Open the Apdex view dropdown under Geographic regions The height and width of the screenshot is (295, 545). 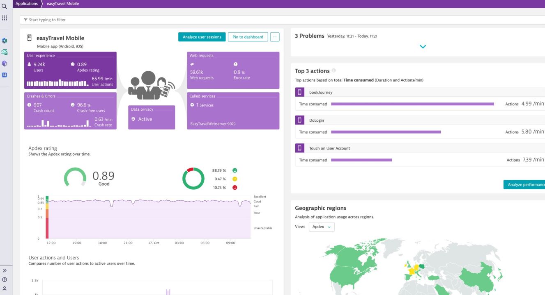coord(322,226)
